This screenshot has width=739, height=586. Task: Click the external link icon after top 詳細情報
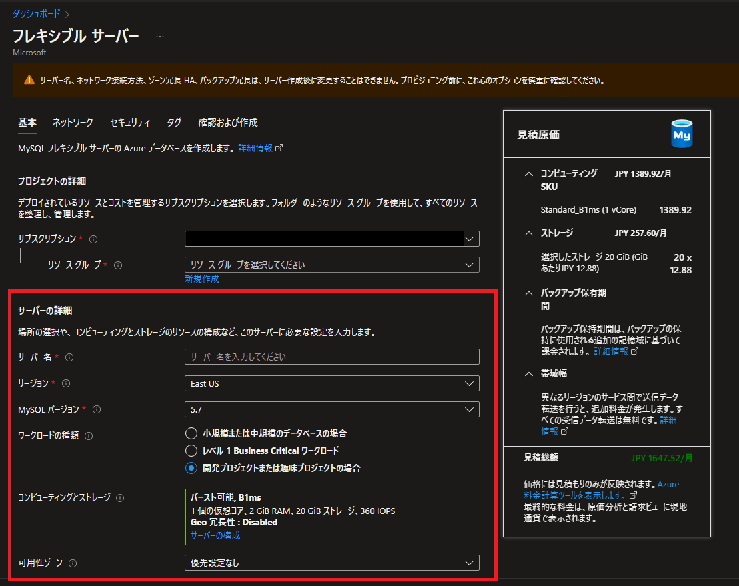[x=279, y=148]
